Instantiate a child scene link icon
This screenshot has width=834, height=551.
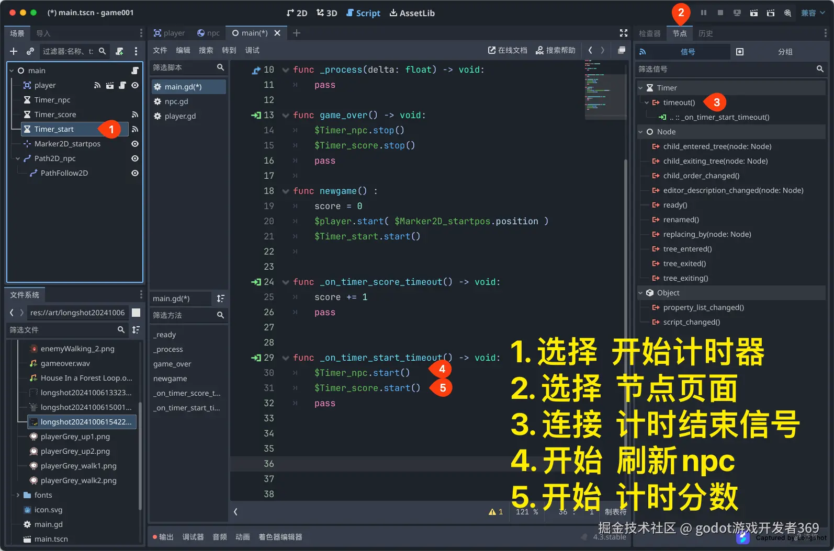click(x=30, y=51)
